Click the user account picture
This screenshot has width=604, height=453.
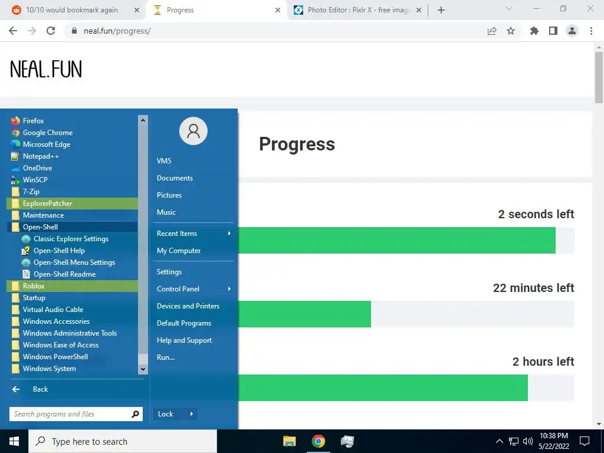click(x=193, y=131)
